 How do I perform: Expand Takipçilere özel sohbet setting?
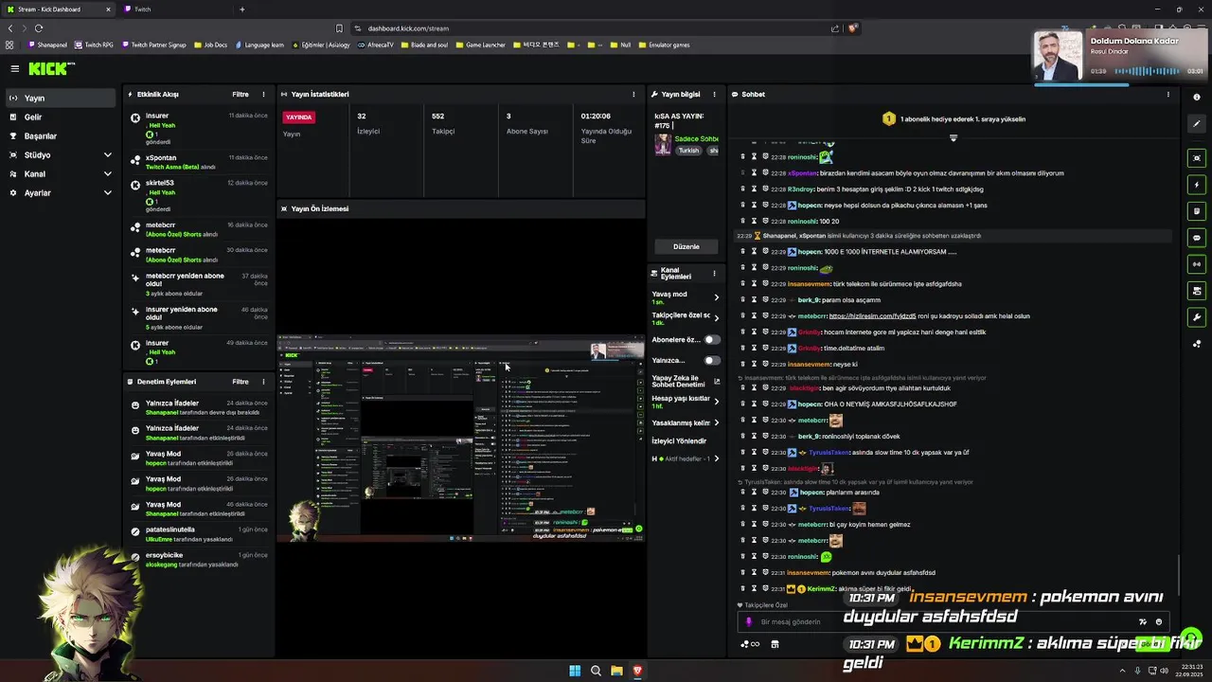[x=686, y=318]
